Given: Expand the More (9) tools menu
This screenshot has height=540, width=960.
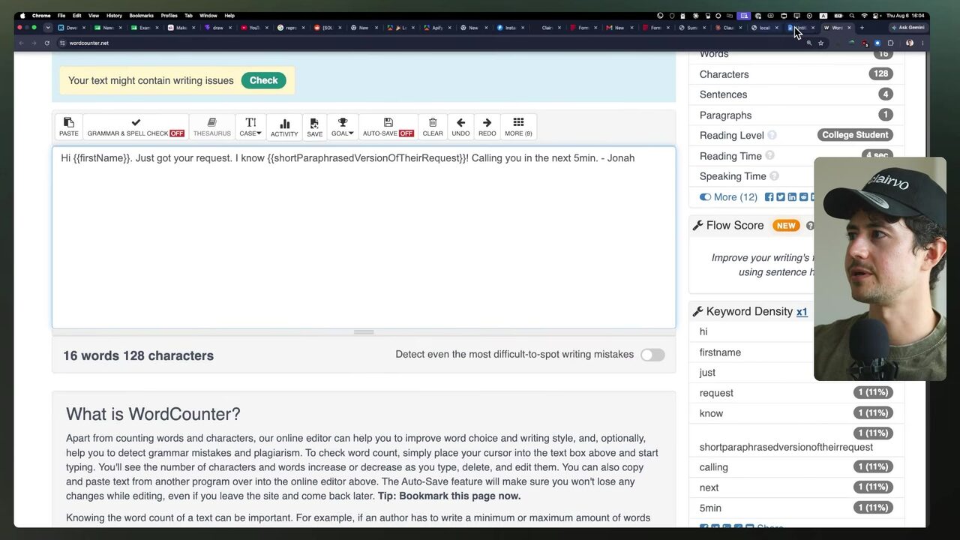Looking at the screenshot, I should point(518,127).
